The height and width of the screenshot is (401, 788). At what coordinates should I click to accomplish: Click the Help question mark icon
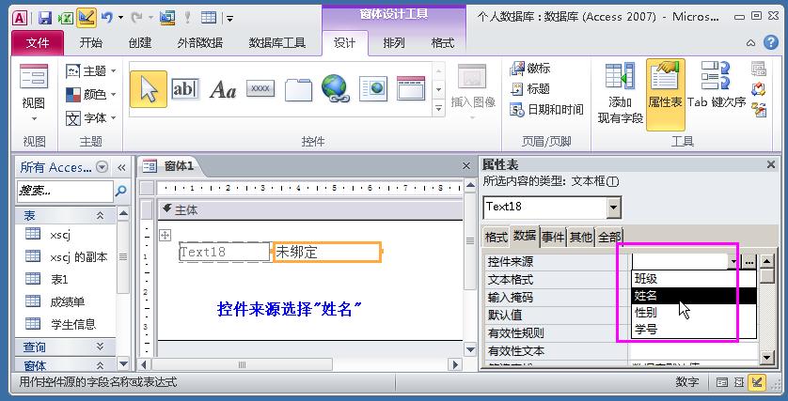tap(771, 42)
